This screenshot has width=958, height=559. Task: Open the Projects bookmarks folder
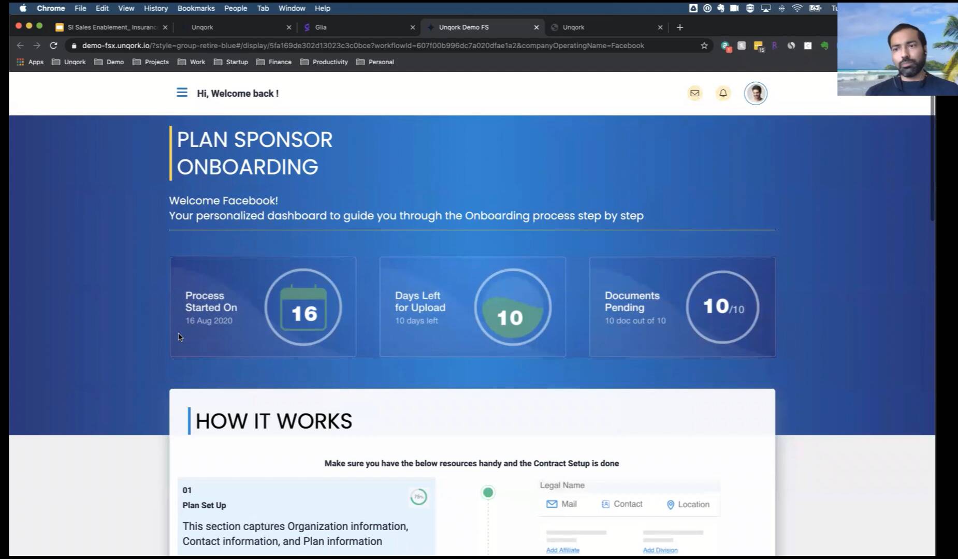[x=151, y=62]
